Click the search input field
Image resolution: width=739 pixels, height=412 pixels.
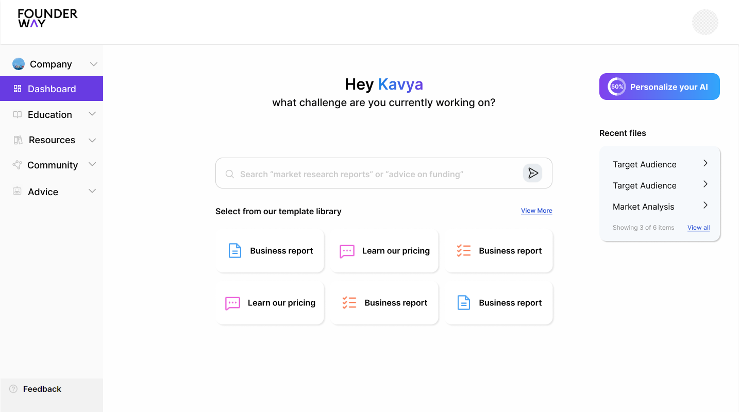click(x=384, y=173)
